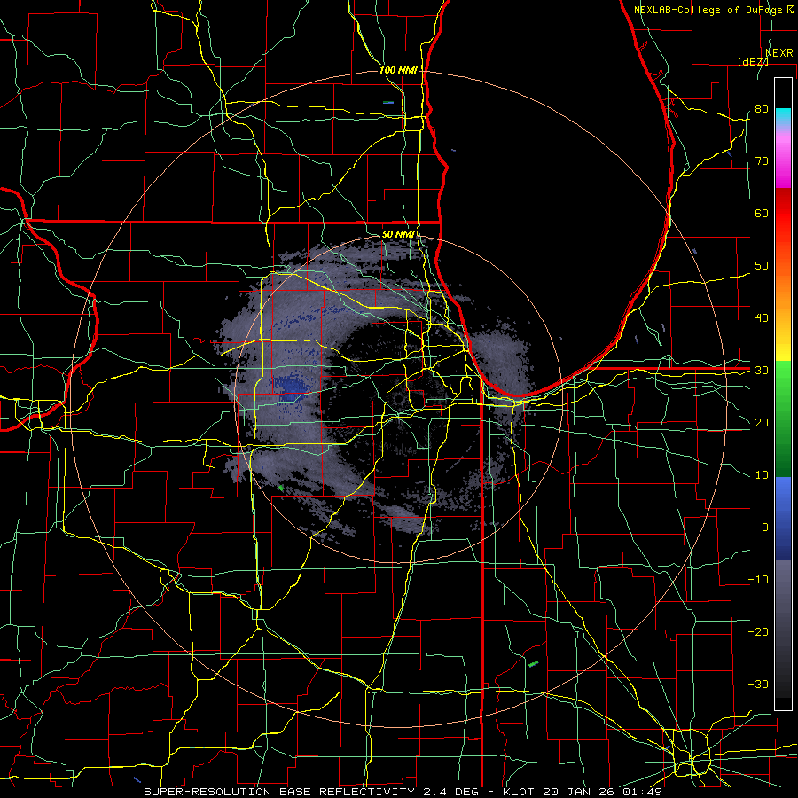Viewport: 798px width, 798px height.
Task: Click the KLOT station identifier in the caption
Action: (518, 792)
